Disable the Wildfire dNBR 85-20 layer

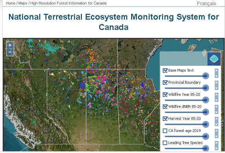pyautogui.click(x=165, y=106)
